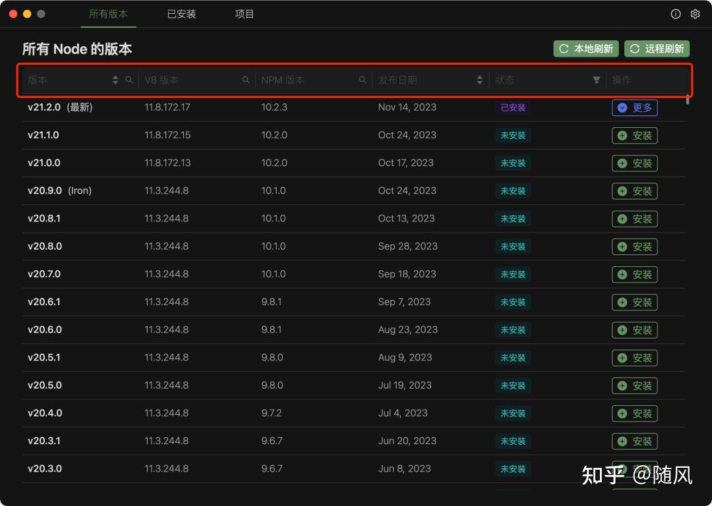Expand 更多 dropdown for v21.2.0
The image size is (712, 506).
[x=634, y=107]
